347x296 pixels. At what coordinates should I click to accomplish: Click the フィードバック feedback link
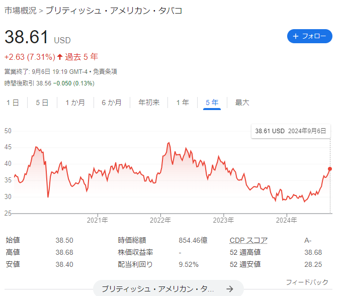[x=307, y=282]
